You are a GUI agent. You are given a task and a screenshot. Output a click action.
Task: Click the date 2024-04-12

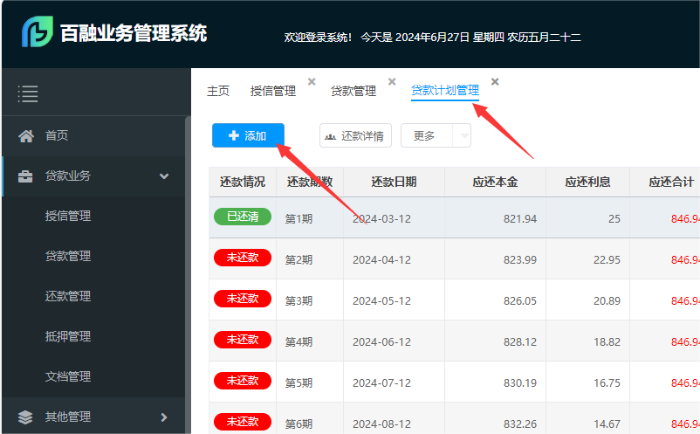pyautogui.click(x=381, y=260)
